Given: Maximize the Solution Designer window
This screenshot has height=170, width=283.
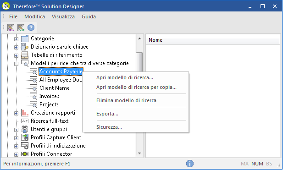Looking at the screenshot, I should tap(262, 6).
